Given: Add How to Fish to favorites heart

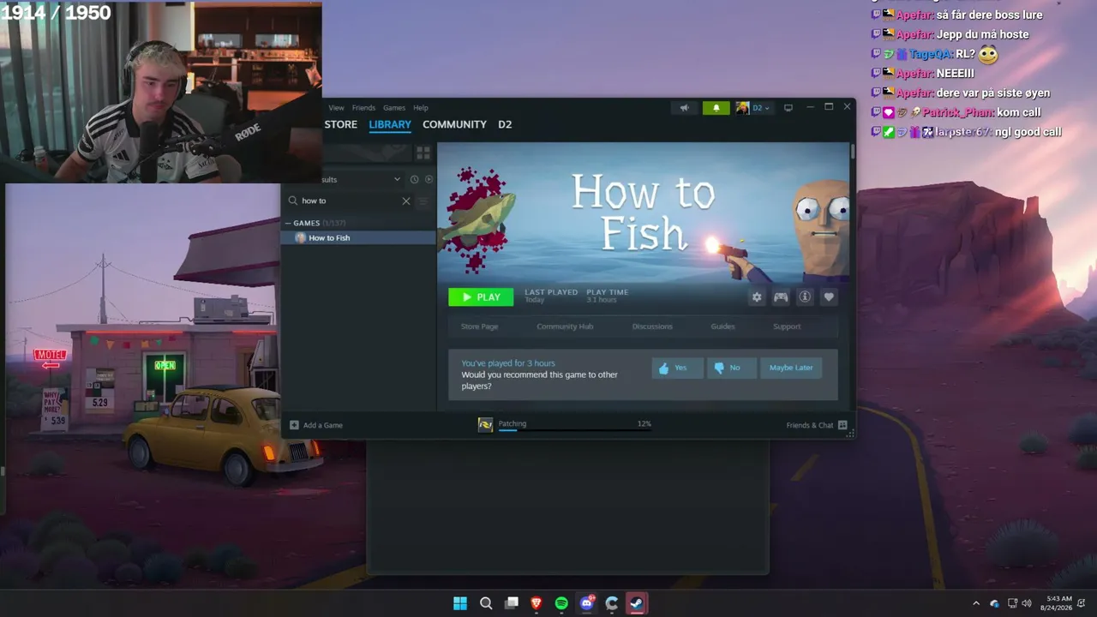Looking at the screenshot, I should 829,297.
